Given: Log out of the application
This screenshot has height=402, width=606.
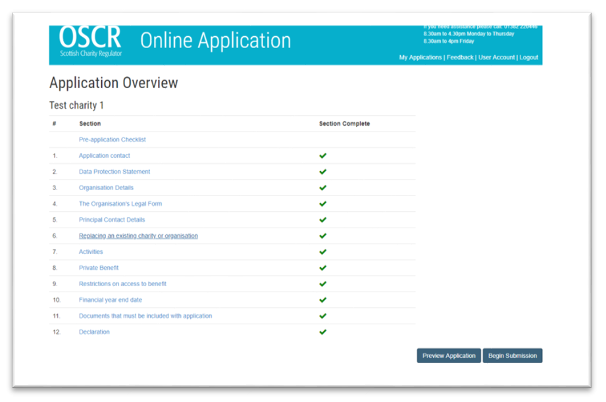Looking at the screenshot, I should click(x=529, y=57).
